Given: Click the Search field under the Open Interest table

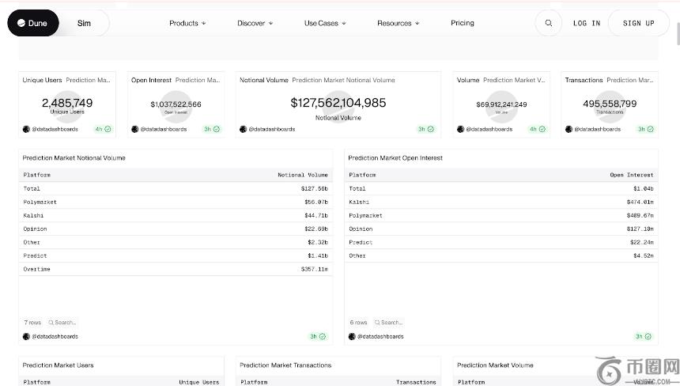Looking at the screenshot, I should 391,323.
